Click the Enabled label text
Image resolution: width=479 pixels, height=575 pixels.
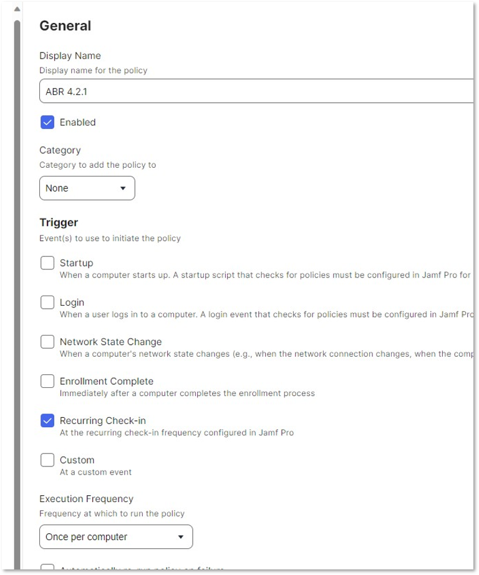78,122
